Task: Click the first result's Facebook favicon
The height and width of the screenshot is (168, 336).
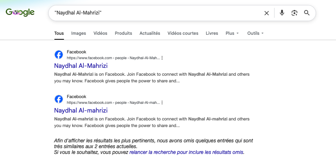Action: click(x=59, y=55)
